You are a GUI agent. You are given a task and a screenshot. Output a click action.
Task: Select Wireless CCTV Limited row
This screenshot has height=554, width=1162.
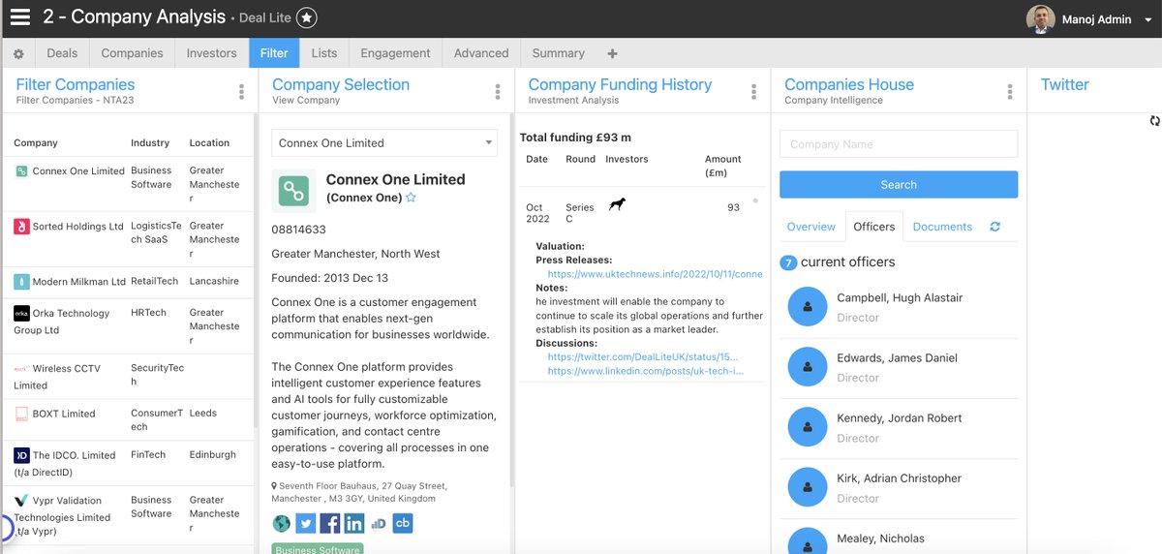128,377
